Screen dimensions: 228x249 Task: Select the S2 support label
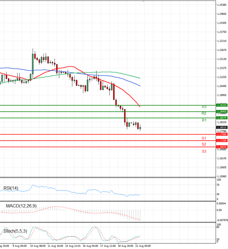(x=204, y=144)
